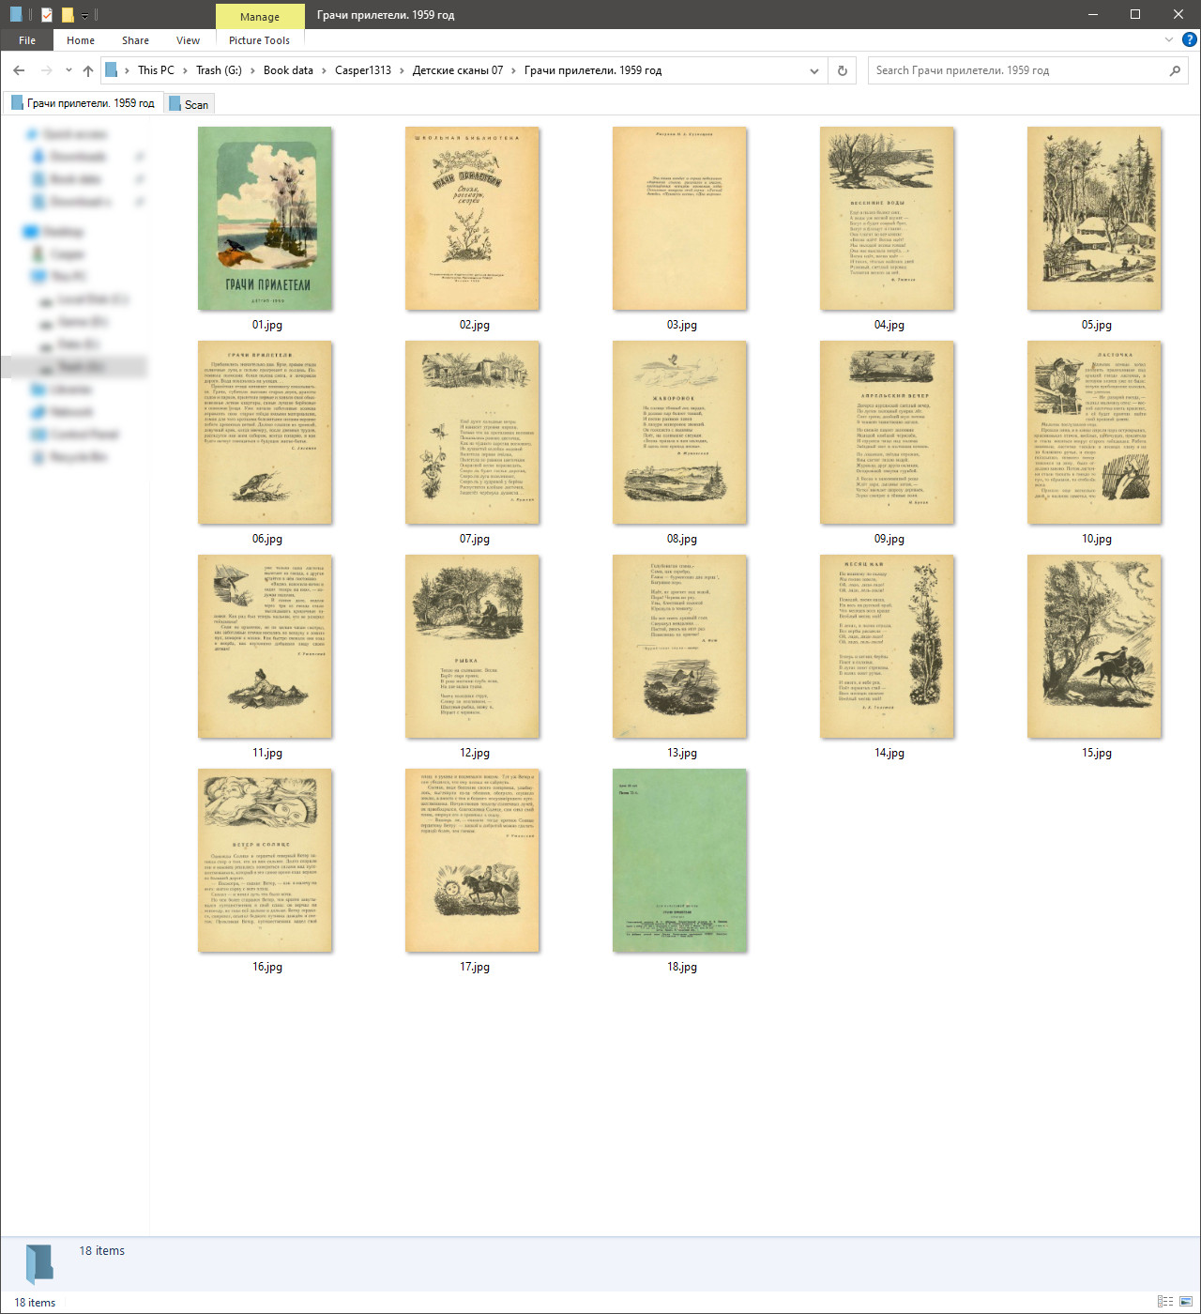Open the recent locations dropdown arrow

coord(68,70)
